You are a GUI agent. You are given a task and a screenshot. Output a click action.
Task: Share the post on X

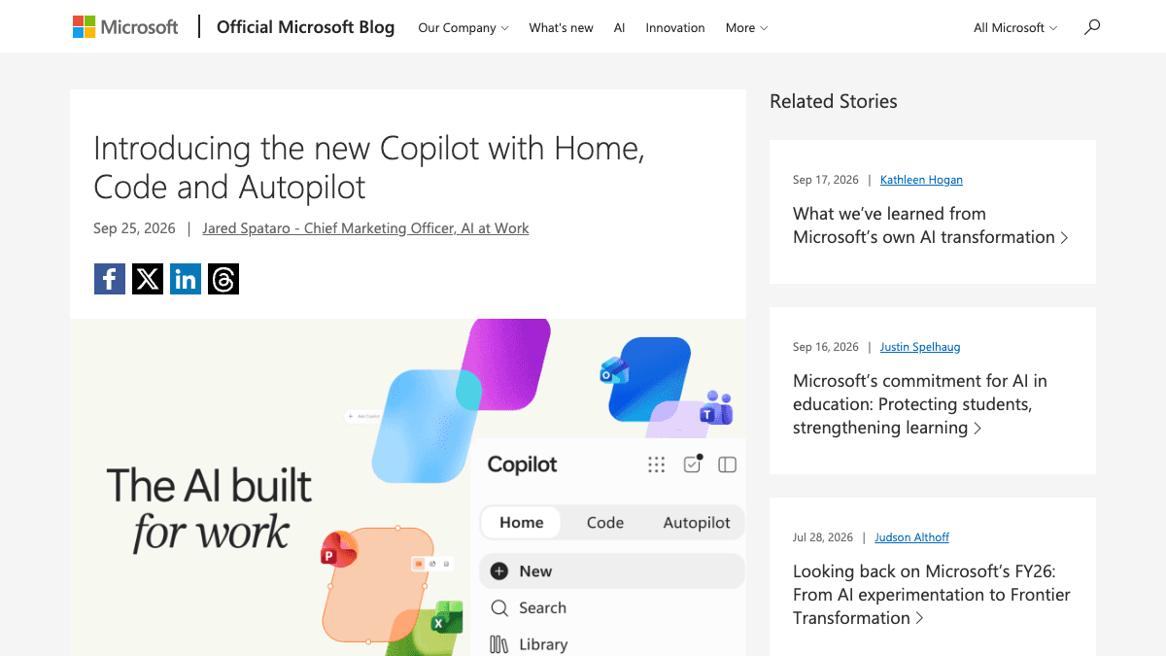point(148,279)
